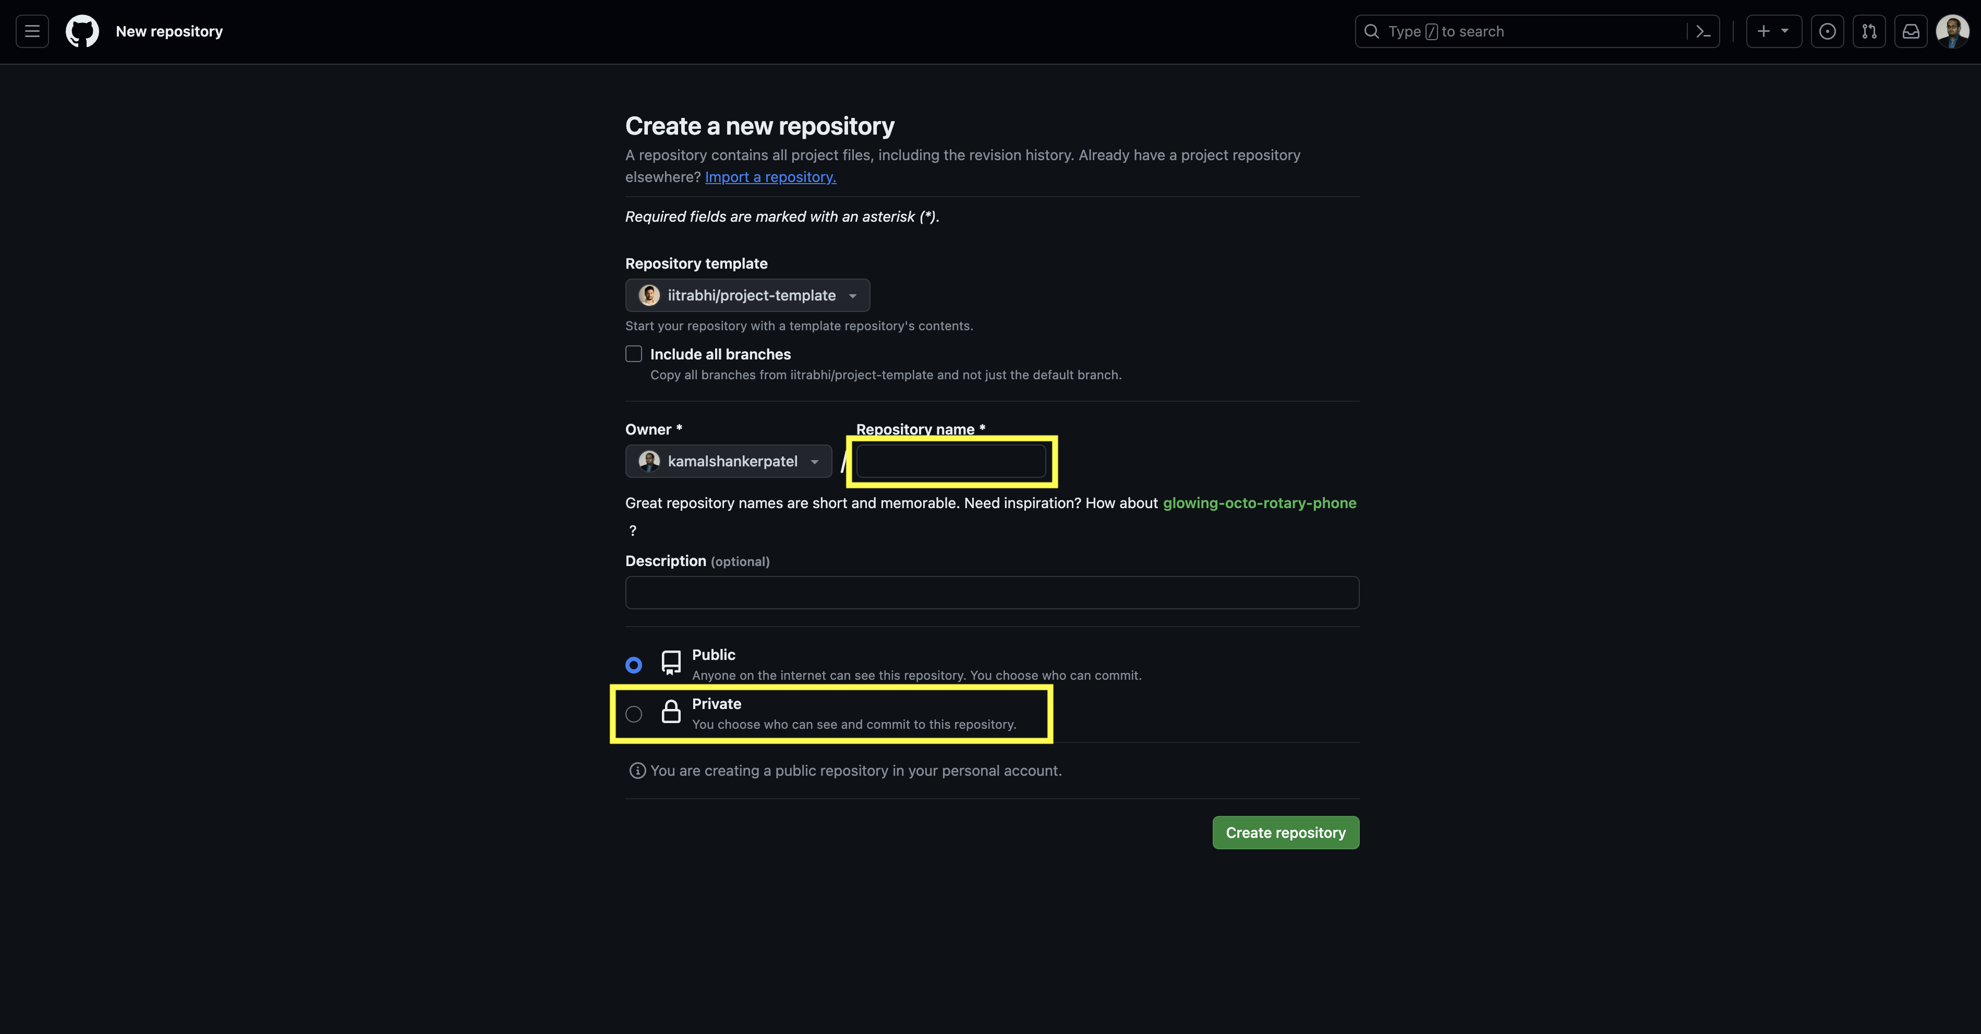Click the Create repository button
Image resolution: width=1981 pixels, height=1034 pixels.
point(1285,833)
